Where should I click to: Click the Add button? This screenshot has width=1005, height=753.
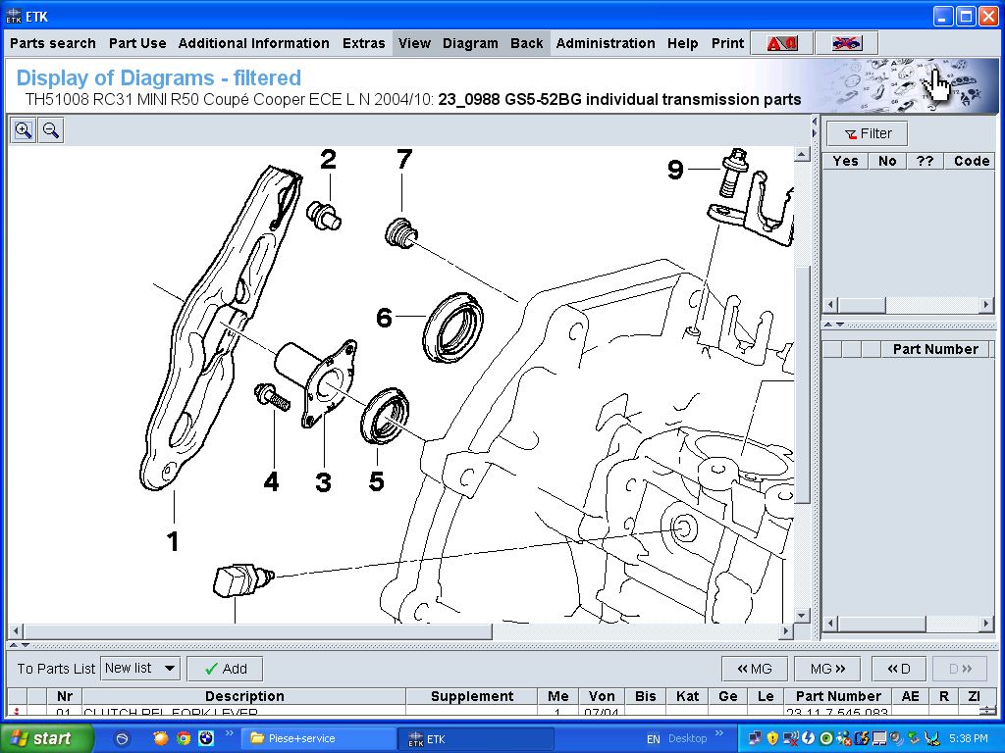tap(225, 669)
